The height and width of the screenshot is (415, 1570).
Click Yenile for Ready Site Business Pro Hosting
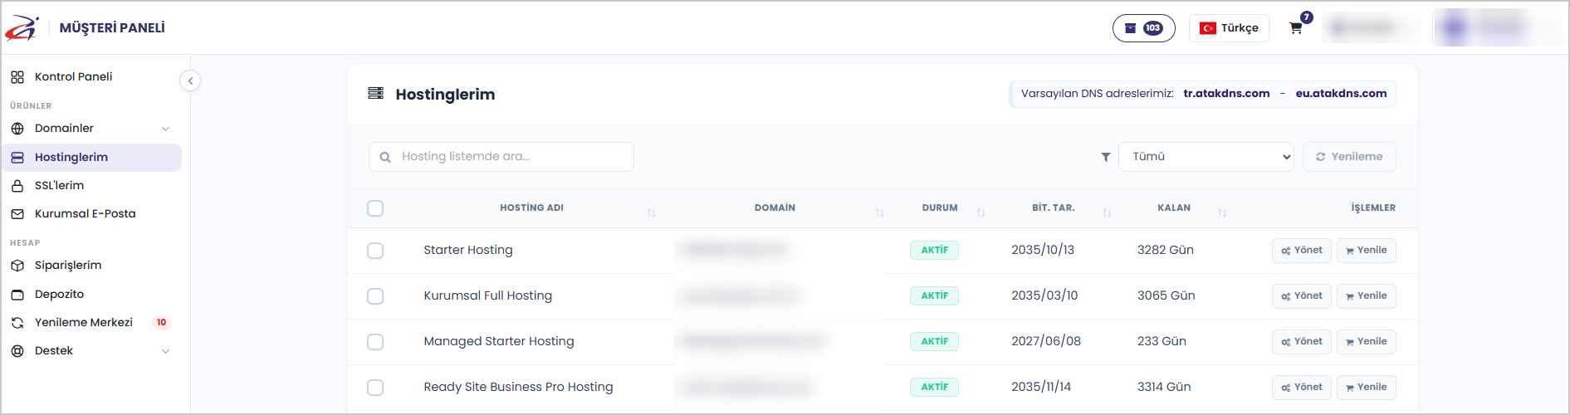(1367, 388)
